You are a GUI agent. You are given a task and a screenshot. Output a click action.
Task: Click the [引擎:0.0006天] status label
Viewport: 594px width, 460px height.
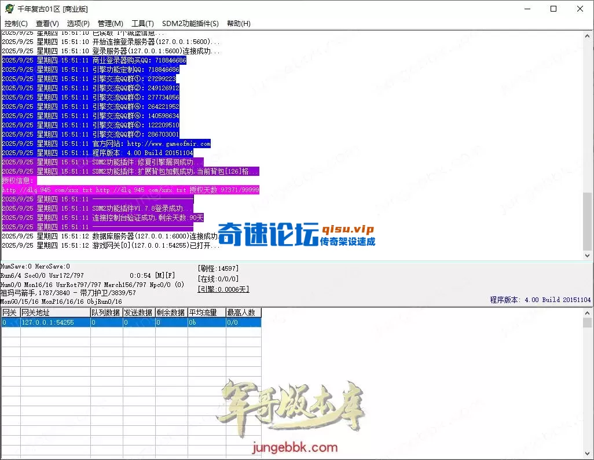point(223,289)
